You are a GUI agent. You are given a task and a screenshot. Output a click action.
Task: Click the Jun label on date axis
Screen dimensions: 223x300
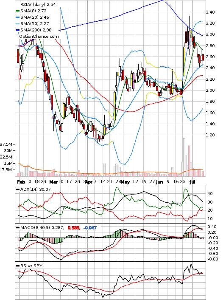click(x=159, y=182)
